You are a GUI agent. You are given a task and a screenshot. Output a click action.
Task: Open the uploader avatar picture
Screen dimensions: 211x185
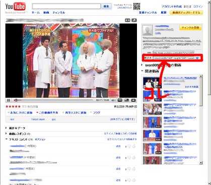pyautogui.click(x=148, y=30)
